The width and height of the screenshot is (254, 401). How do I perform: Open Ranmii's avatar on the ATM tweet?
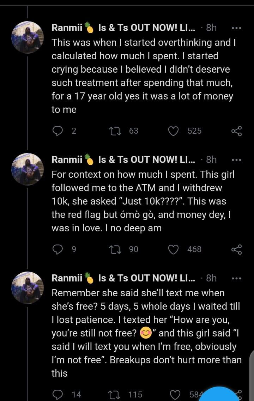tap(28, 169)
